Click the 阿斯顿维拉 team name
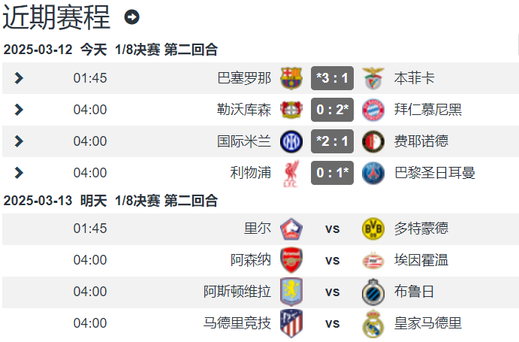The image size is (519, 342). tap(237, 292)
